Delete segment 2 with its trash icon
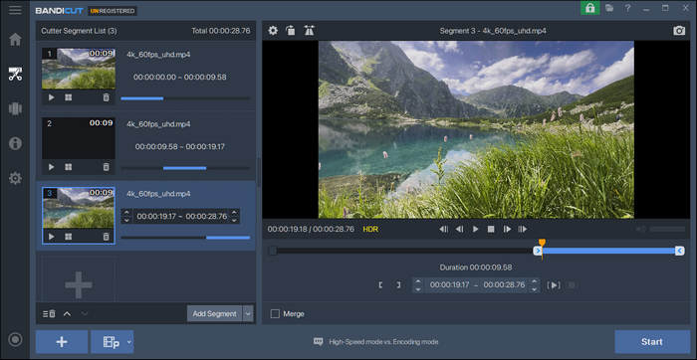 pyautogui.click(x=106, y=167)
